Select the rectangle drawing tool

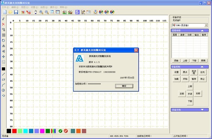pyautogui.click(x=4, y=80)
